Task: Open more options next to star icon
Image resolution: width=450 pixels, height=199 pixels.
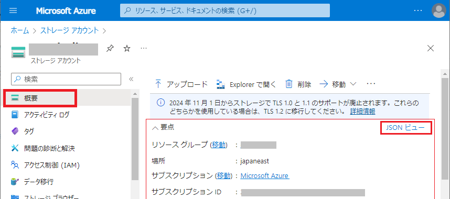Action: click(144, 48)
